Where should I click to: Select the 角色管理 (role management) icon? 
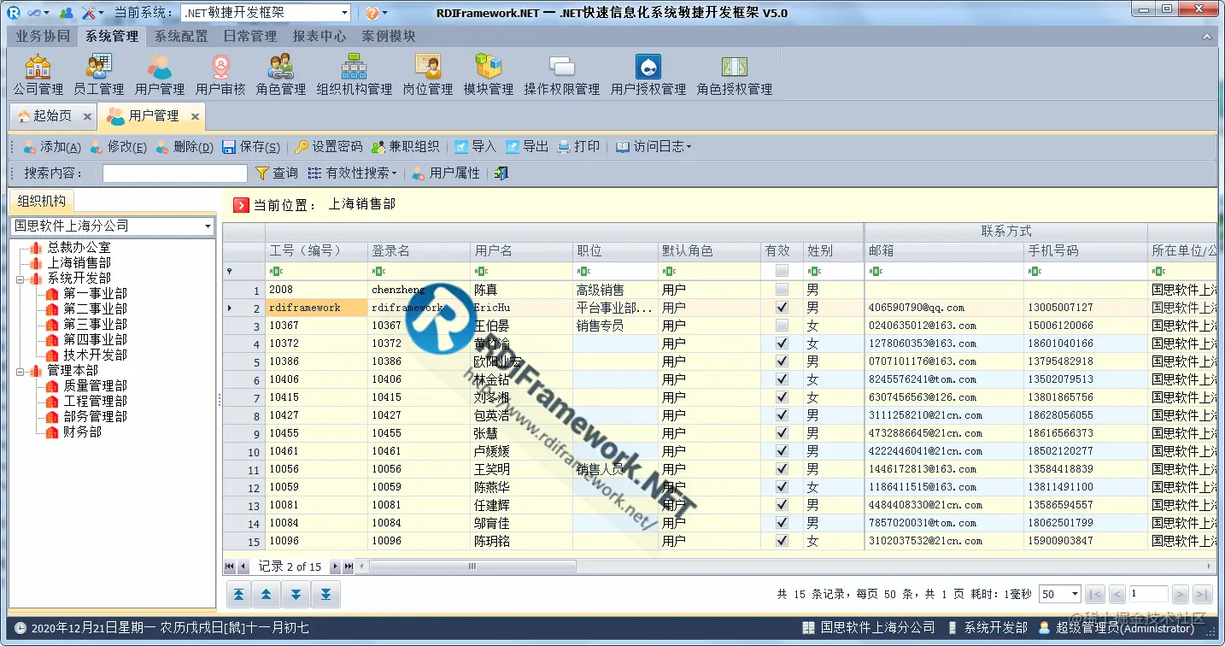(x=280, y=73)
